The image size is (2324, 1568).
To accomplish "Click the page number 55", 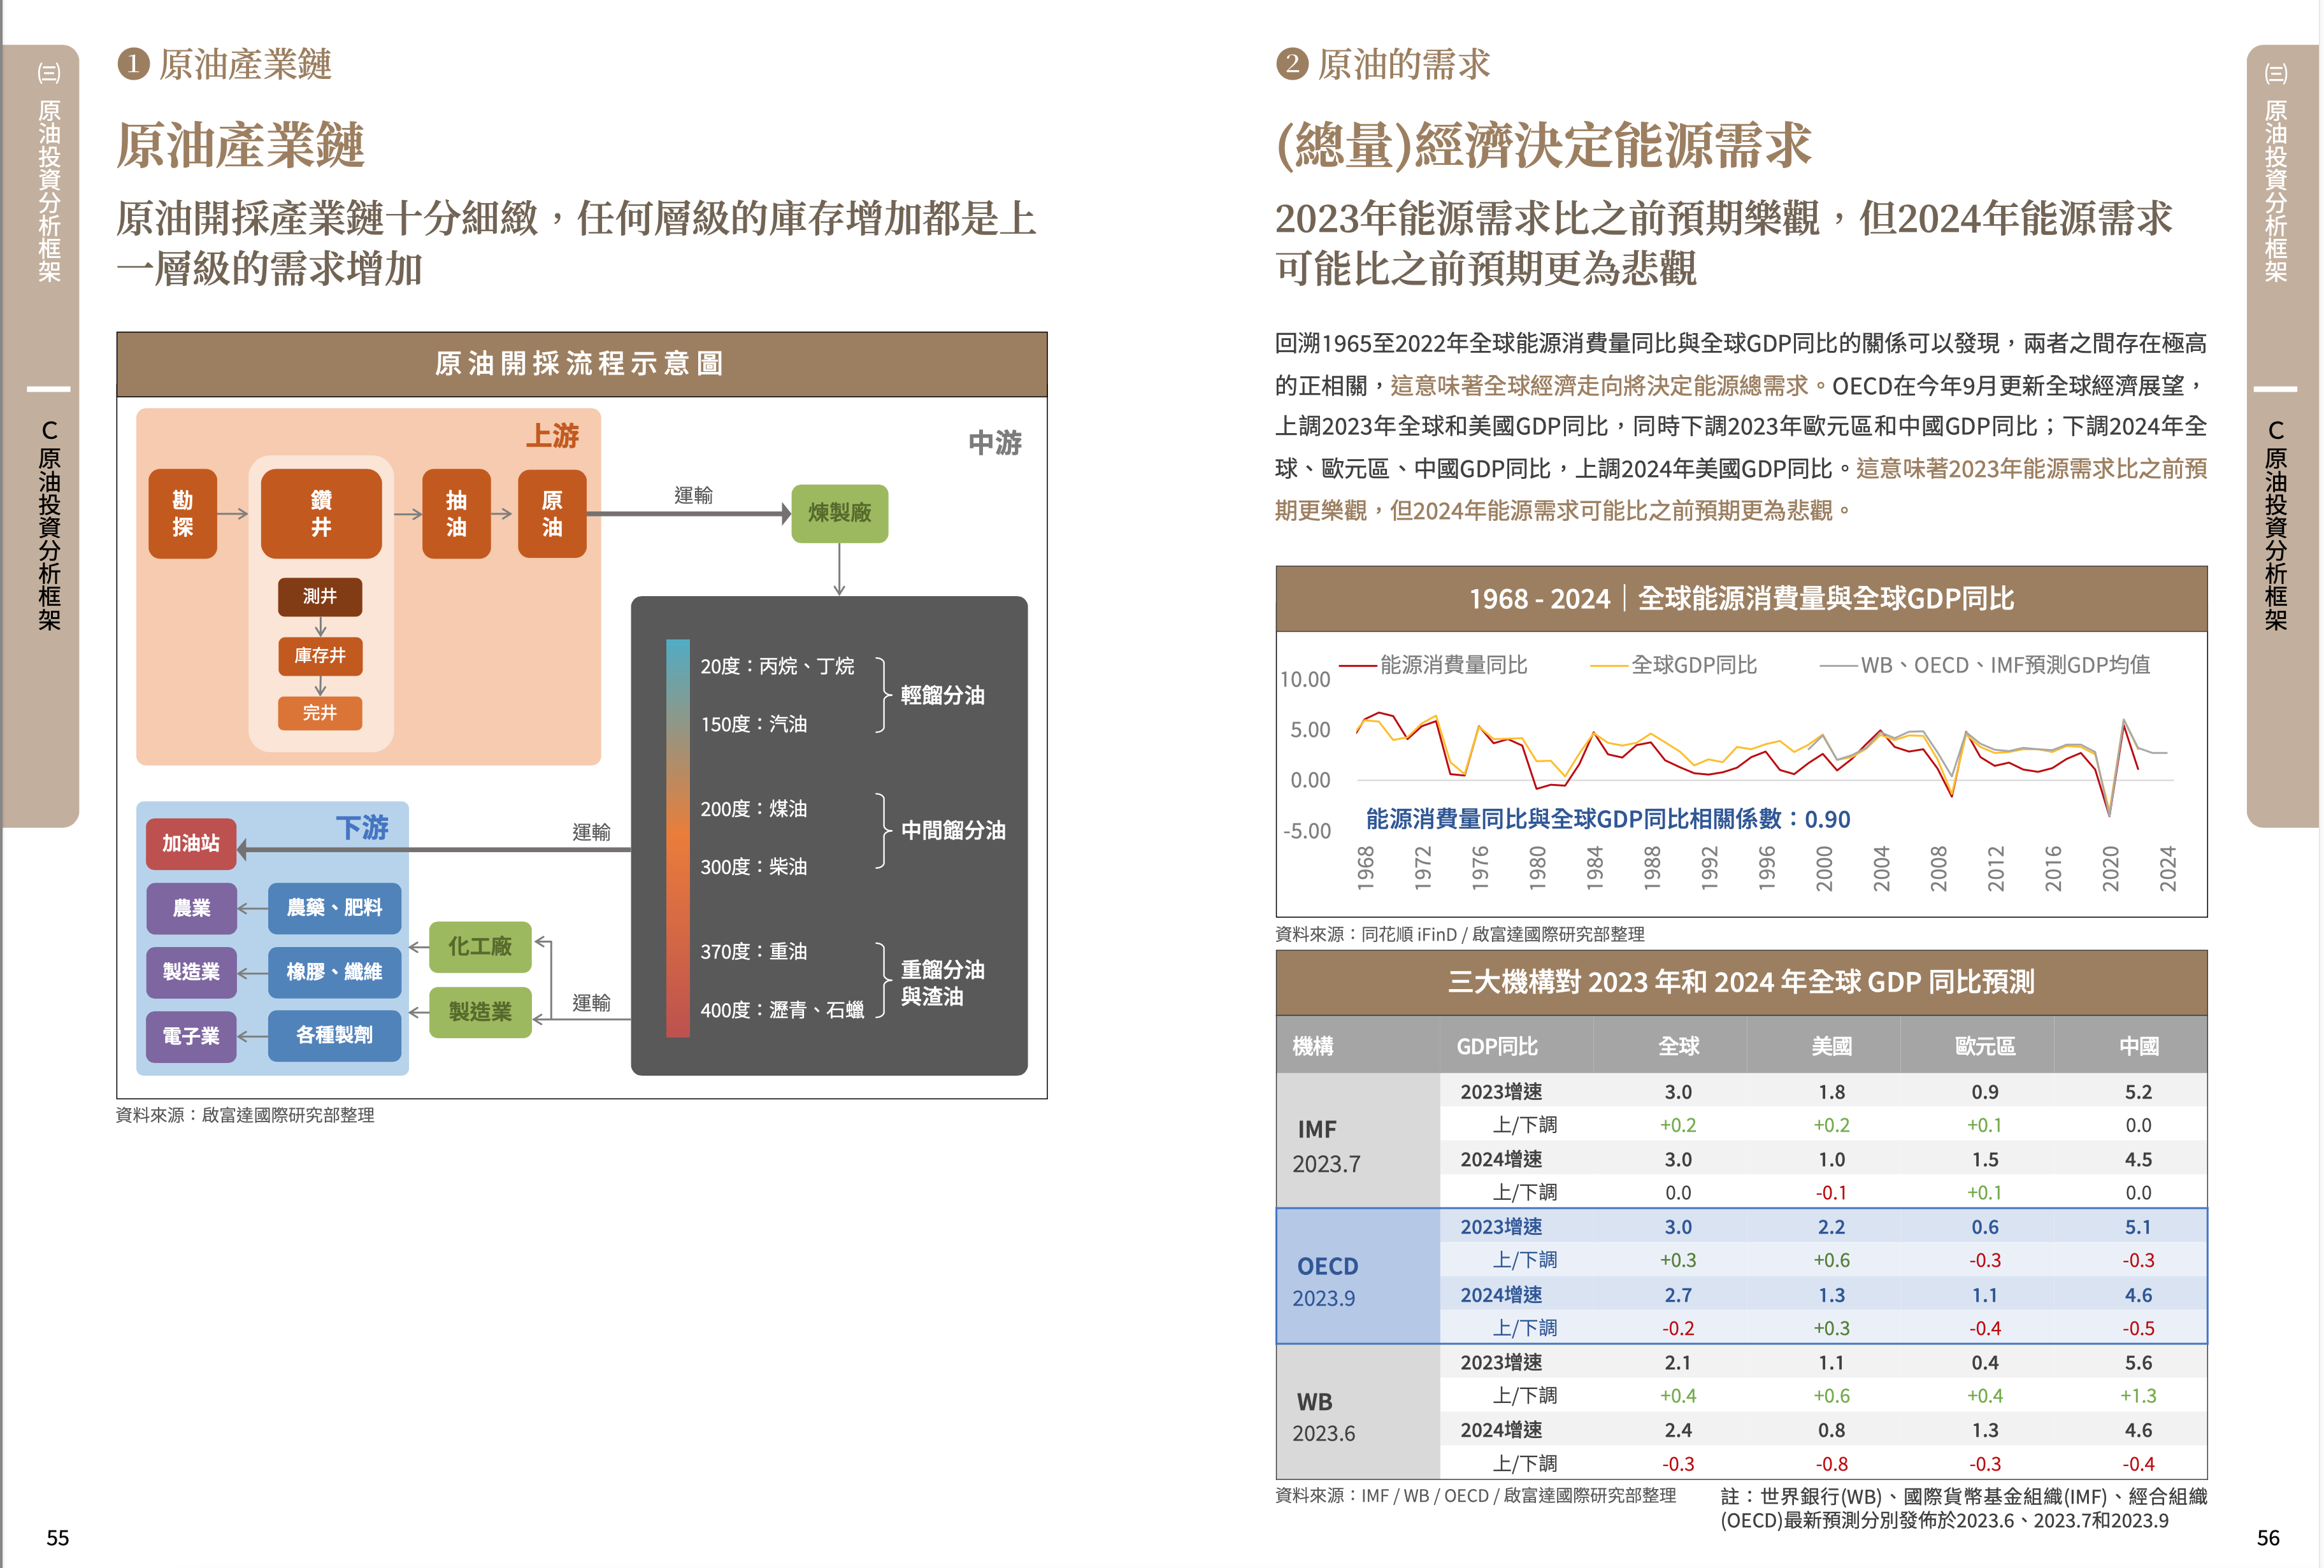I will tap(58, 1538).
